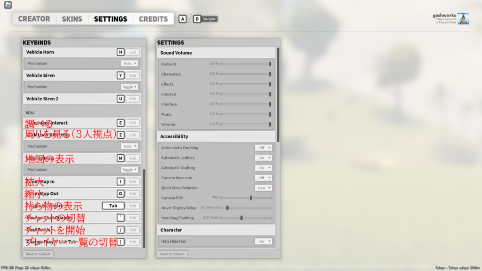The width and height of the screenshot is (482, 271).
Task: Click the Tab key binding badge
Action: (x=113, y=206)
